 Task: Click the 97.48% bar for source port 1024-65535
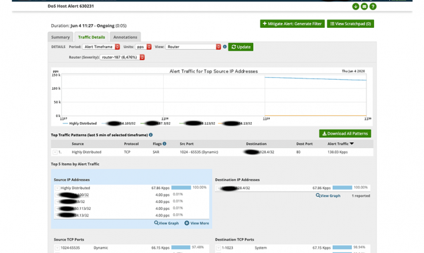181,247
